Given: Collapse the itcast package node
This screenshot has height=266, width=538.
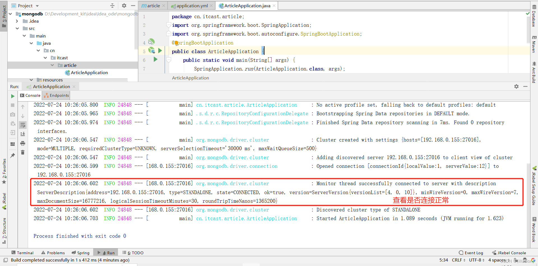Looking at the screenshot, I should 45,58.
